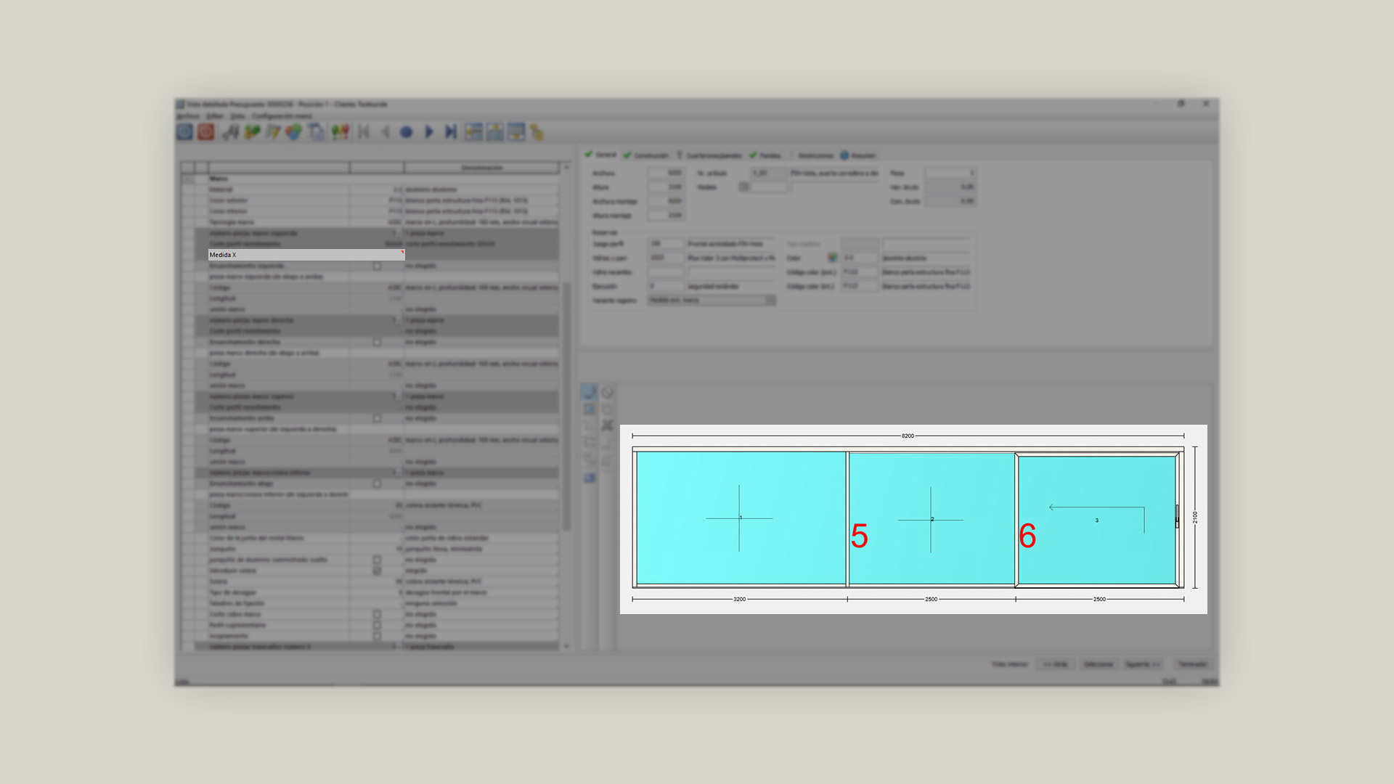This screenshot has height=784, width=1394.
Task: Select glass pane number 1 in drawing
Action: point(741,518)
